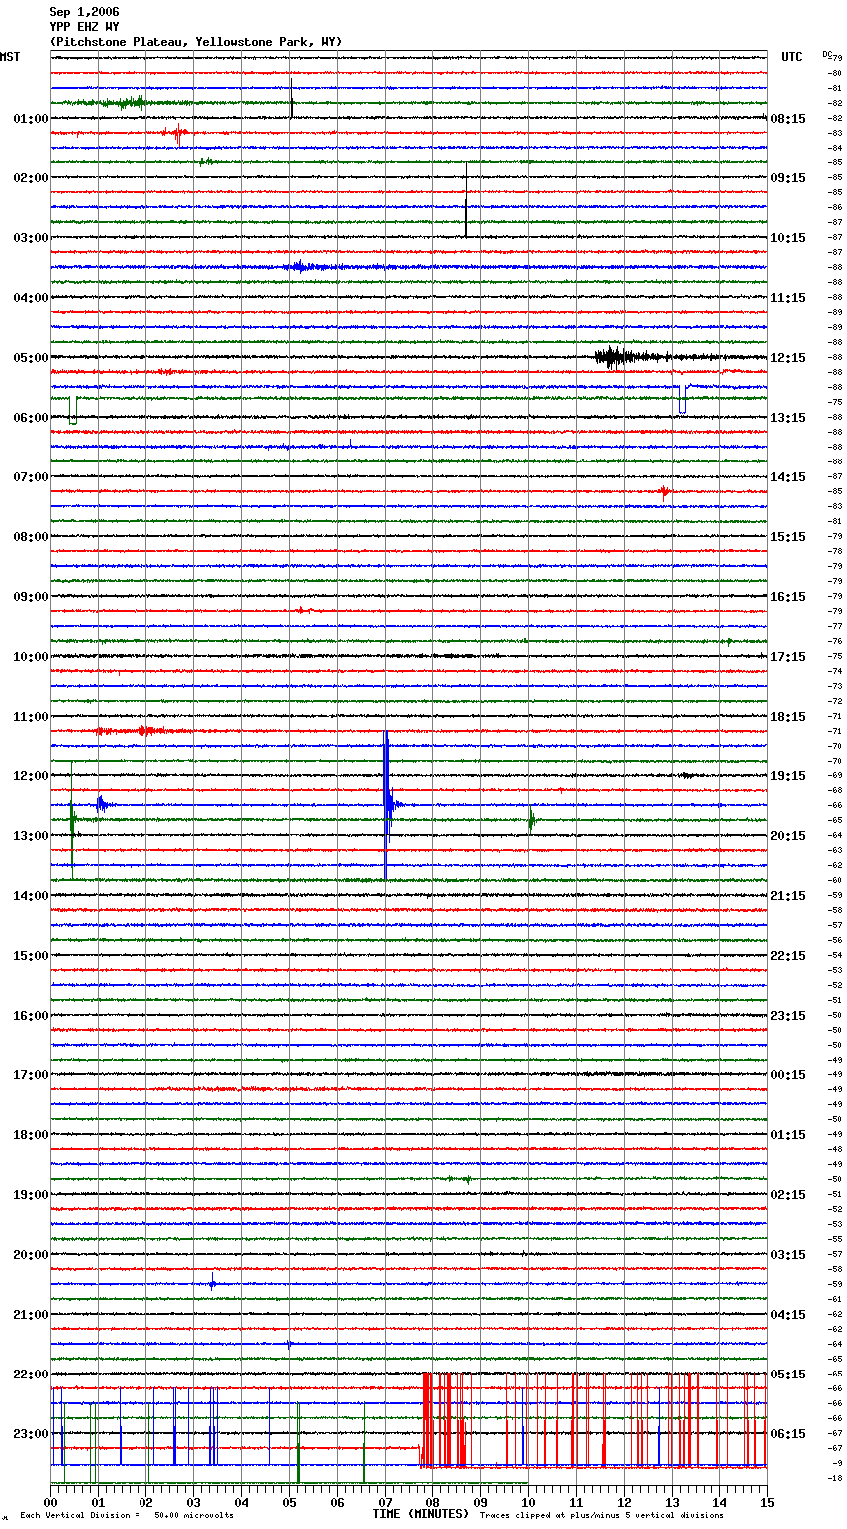Click the "12:15" UTC time label

coord(788,358)
